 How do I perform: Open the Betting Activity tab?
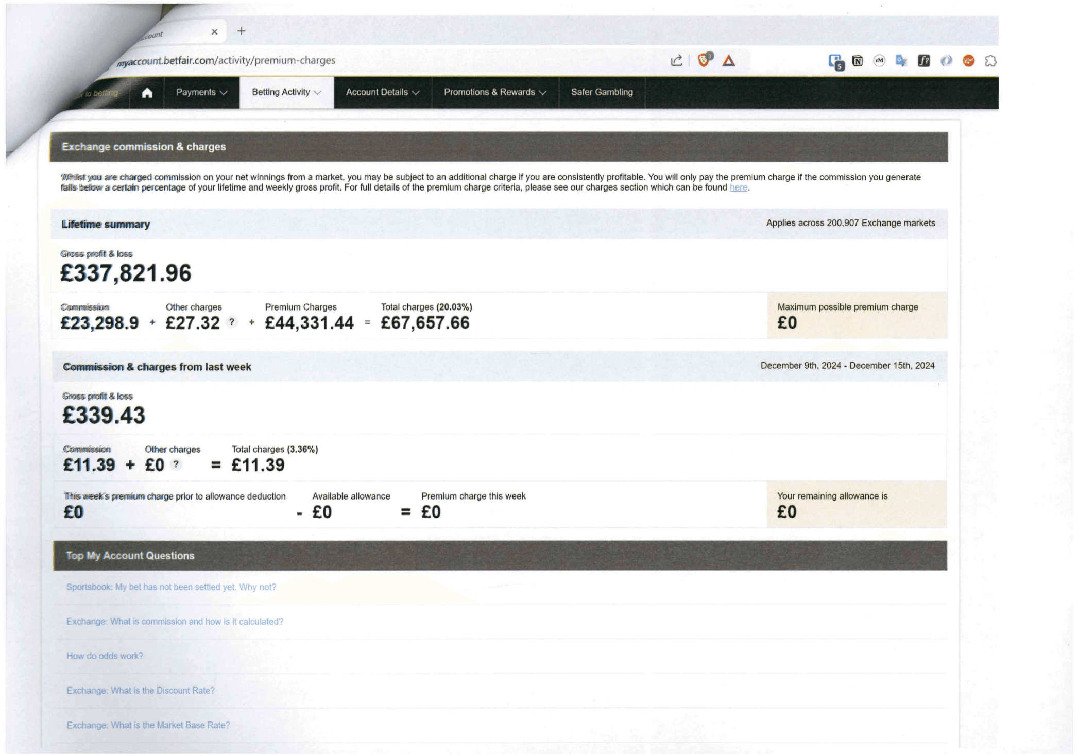[286, 92]
